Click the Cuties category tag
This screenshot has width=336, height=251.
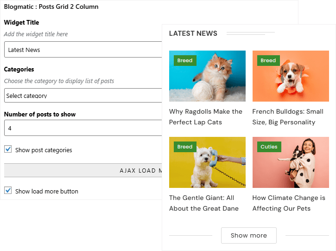click(269, 147)
